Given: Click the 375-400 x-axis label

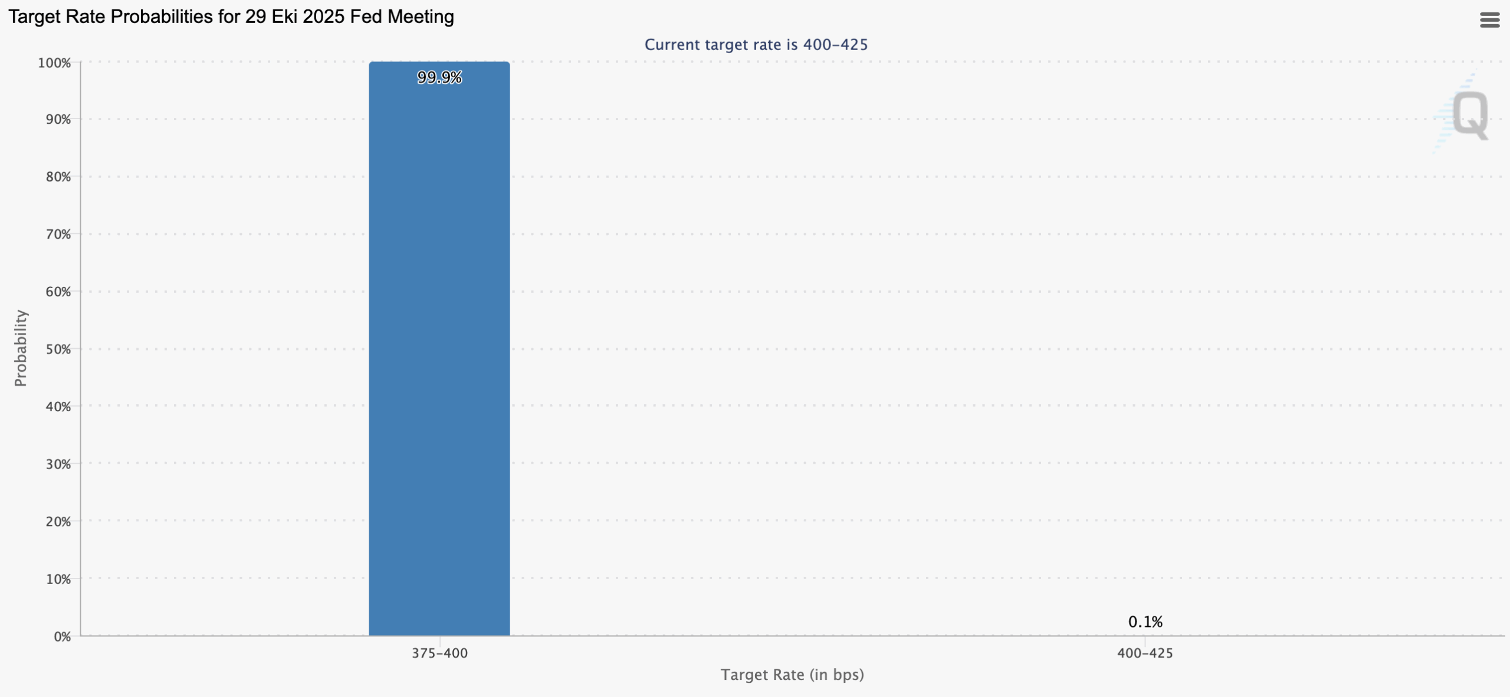Looking at the screenshot, I should [439, 653].
